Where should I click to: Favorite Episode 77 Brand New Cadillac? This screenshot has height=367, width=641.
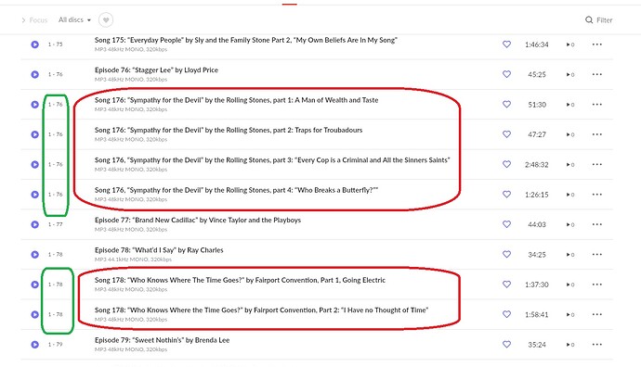506,224
